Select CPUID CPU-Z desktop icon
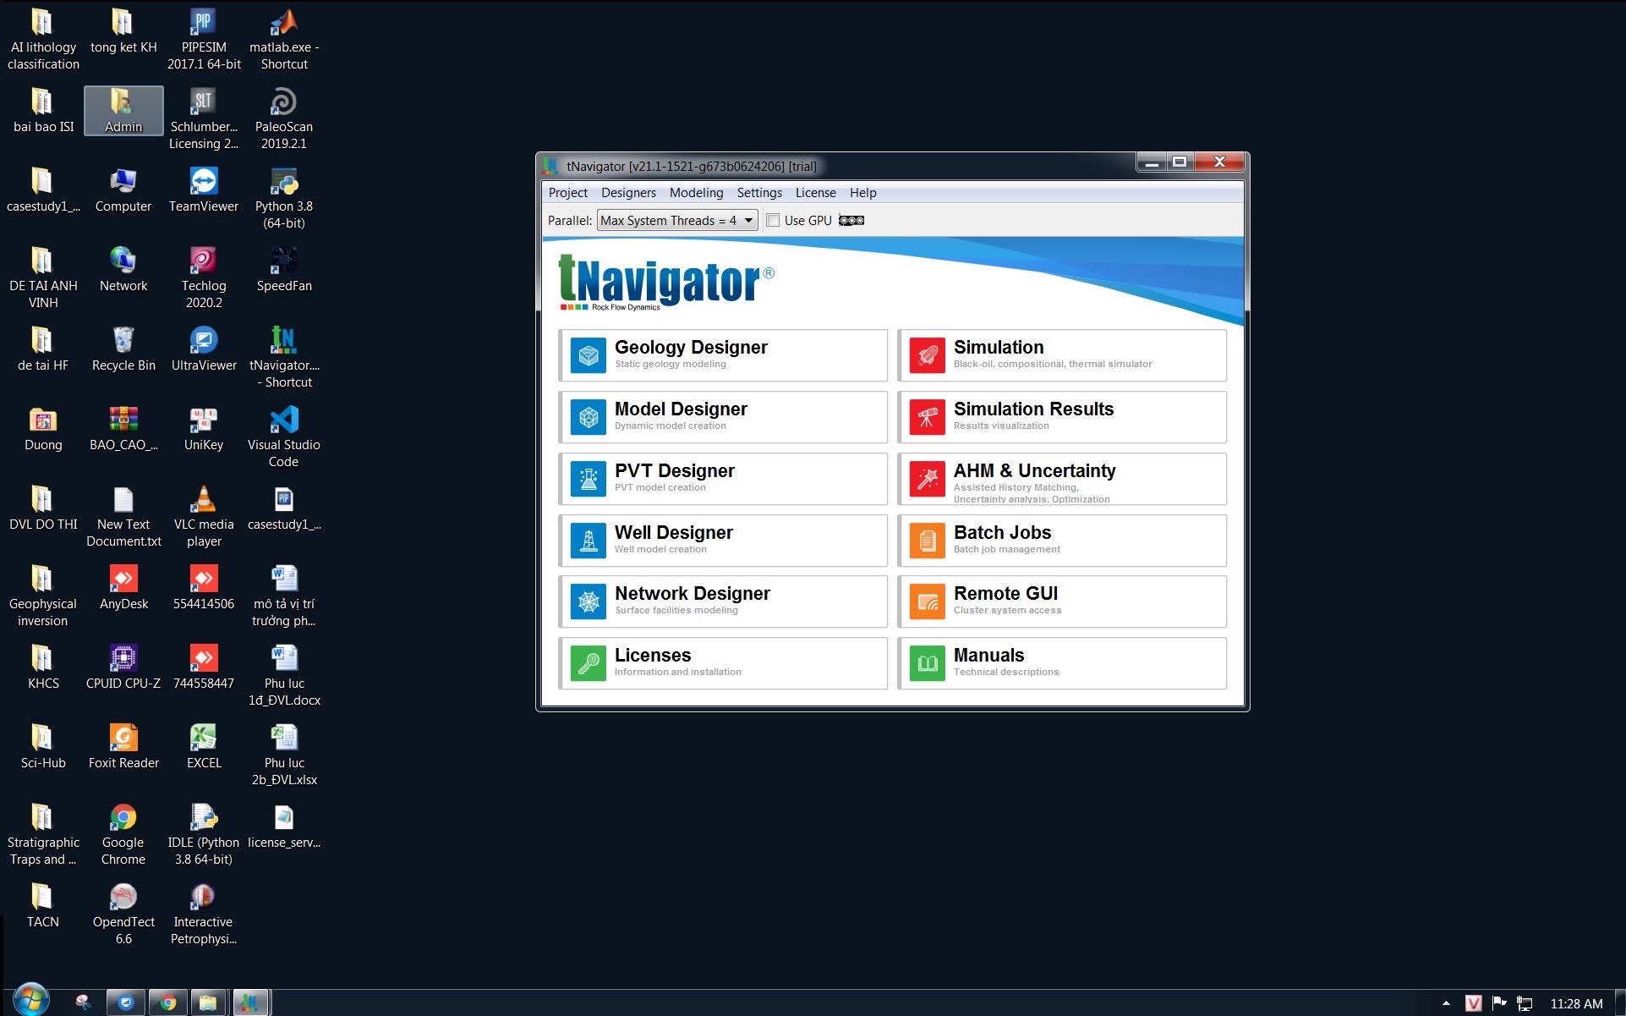This screenshot has height=1016, width=1626. [x=123, y=667]
